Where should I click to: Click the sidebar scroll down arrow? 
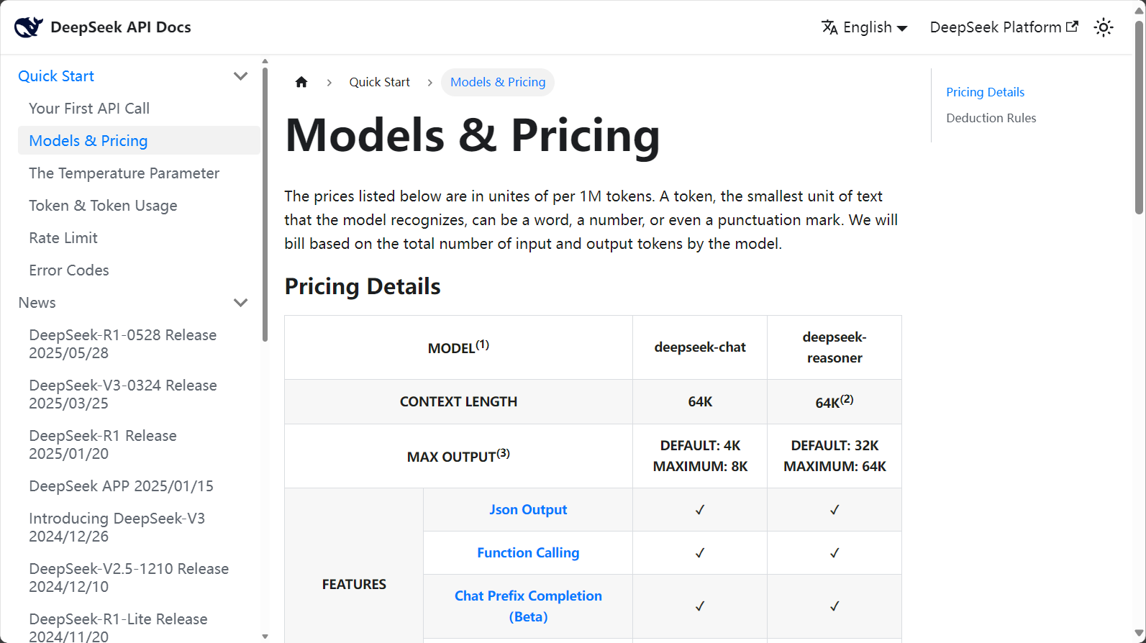[265, 637]
